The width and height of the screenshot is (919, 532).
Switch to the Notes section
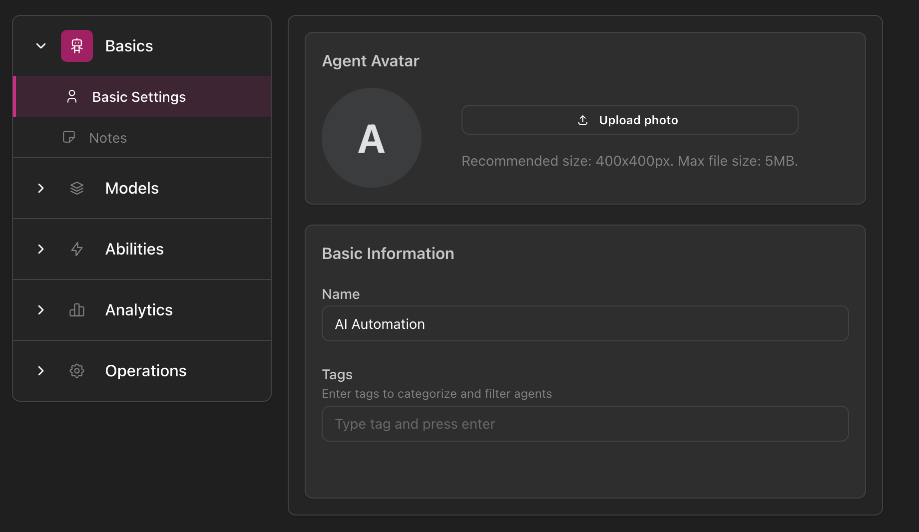(107, 137)
